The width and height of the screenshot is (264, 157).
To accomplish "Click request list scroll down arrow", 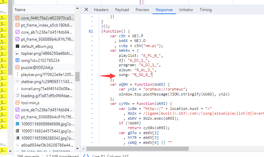I will click(x=78, y=149).
